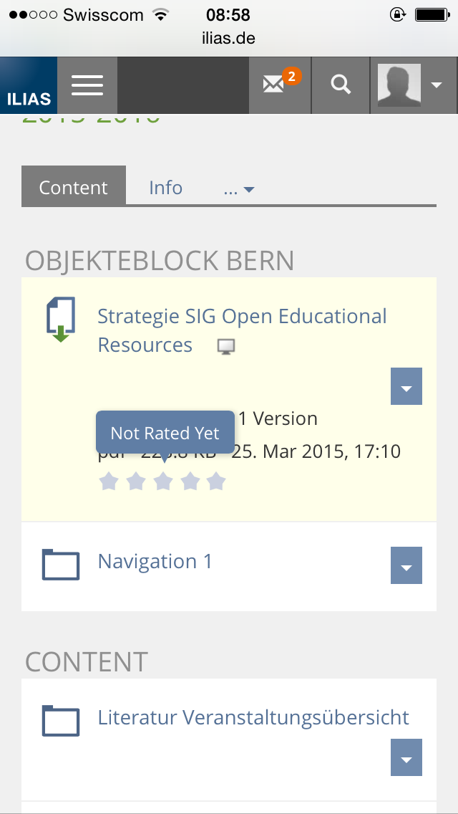Viewport: 458px width, 814px height.
Task: Switch to the Info tab
Action: (165, 188)
